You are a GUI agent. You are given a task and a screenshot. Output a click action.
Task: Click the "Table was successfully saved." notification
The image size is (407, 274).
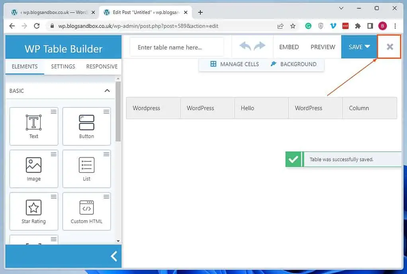coord(343,159)
